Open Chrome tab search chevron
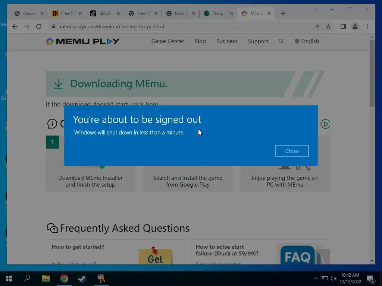 [x=315, y=9]
